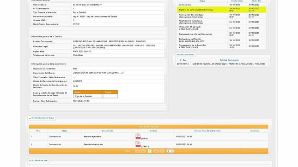This screenshot has height=167, width=298.
Task: Open full description icon next to object description
Action: coord(122,73)
